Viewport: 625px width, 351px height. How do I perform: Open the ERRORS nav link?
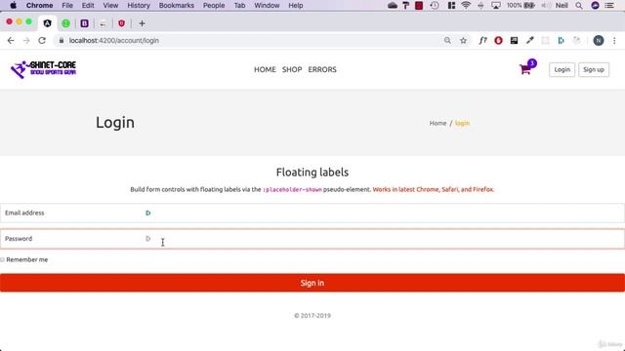(322, 69)
